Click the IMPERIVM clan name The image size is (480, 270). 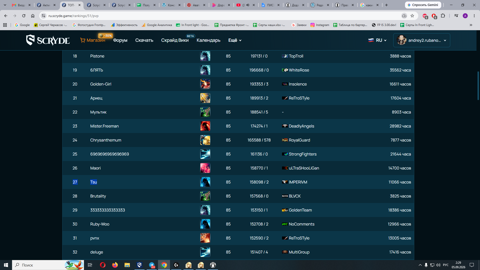pyautogui.click(x=298, y=182)
